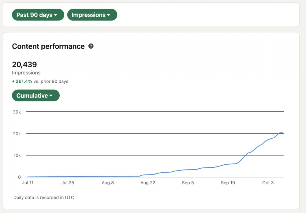Click the 30k y-axis label
306x213 pixels.
pyautogui.click(x=17, y=112)
